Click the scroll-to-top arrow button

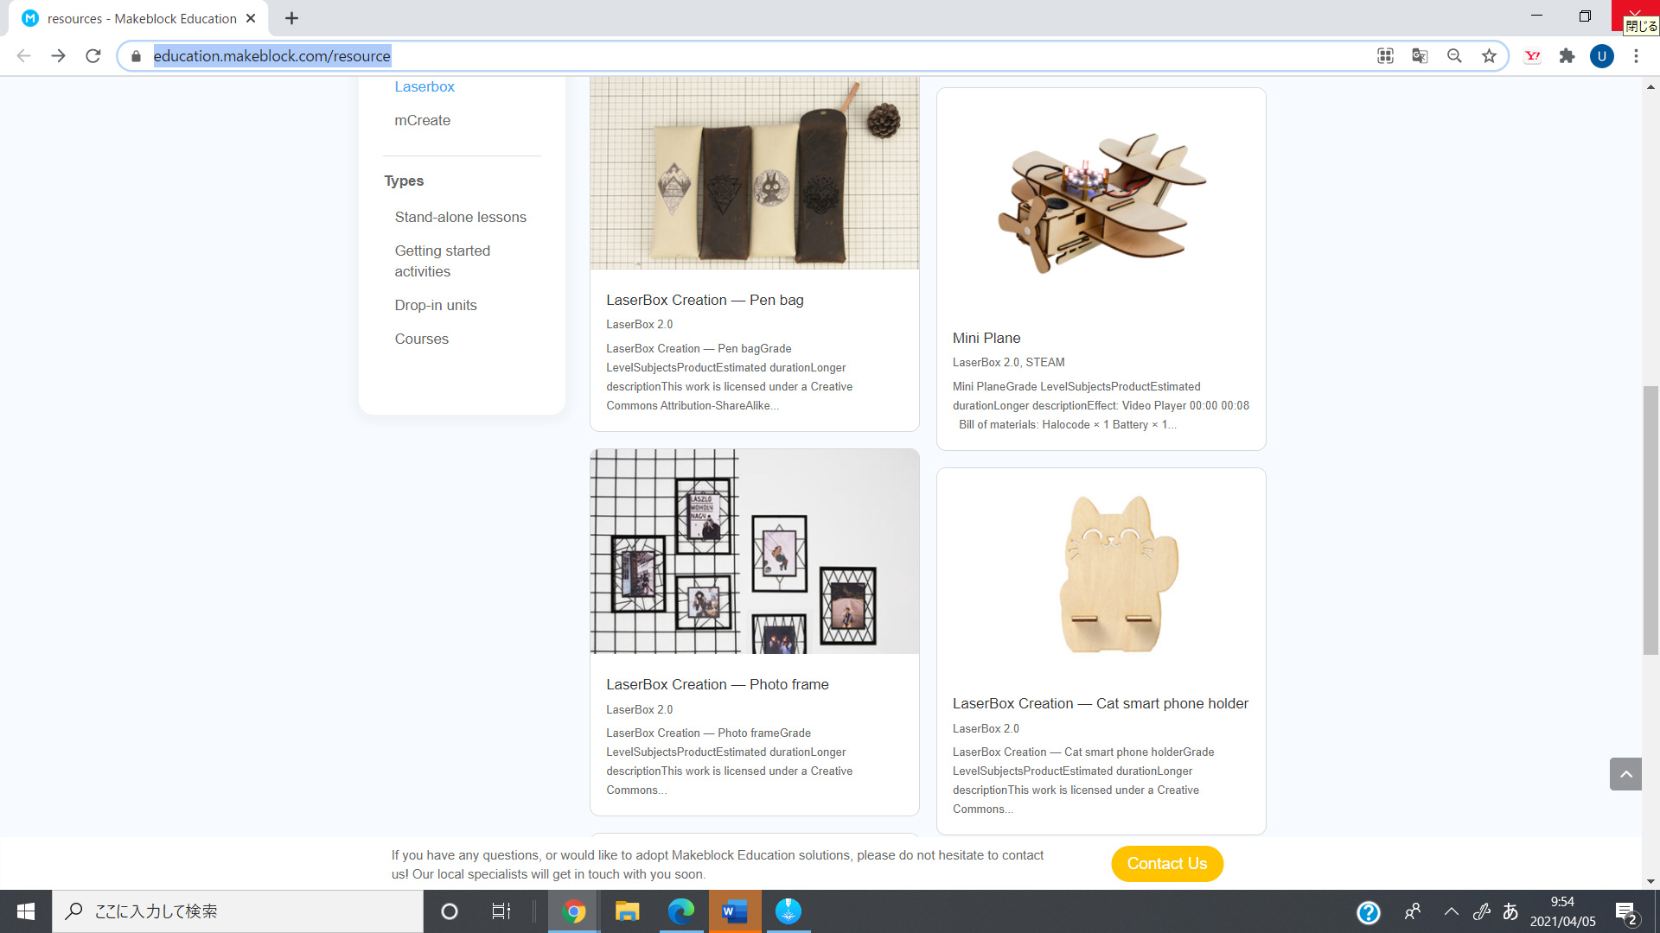[1625, 774]
